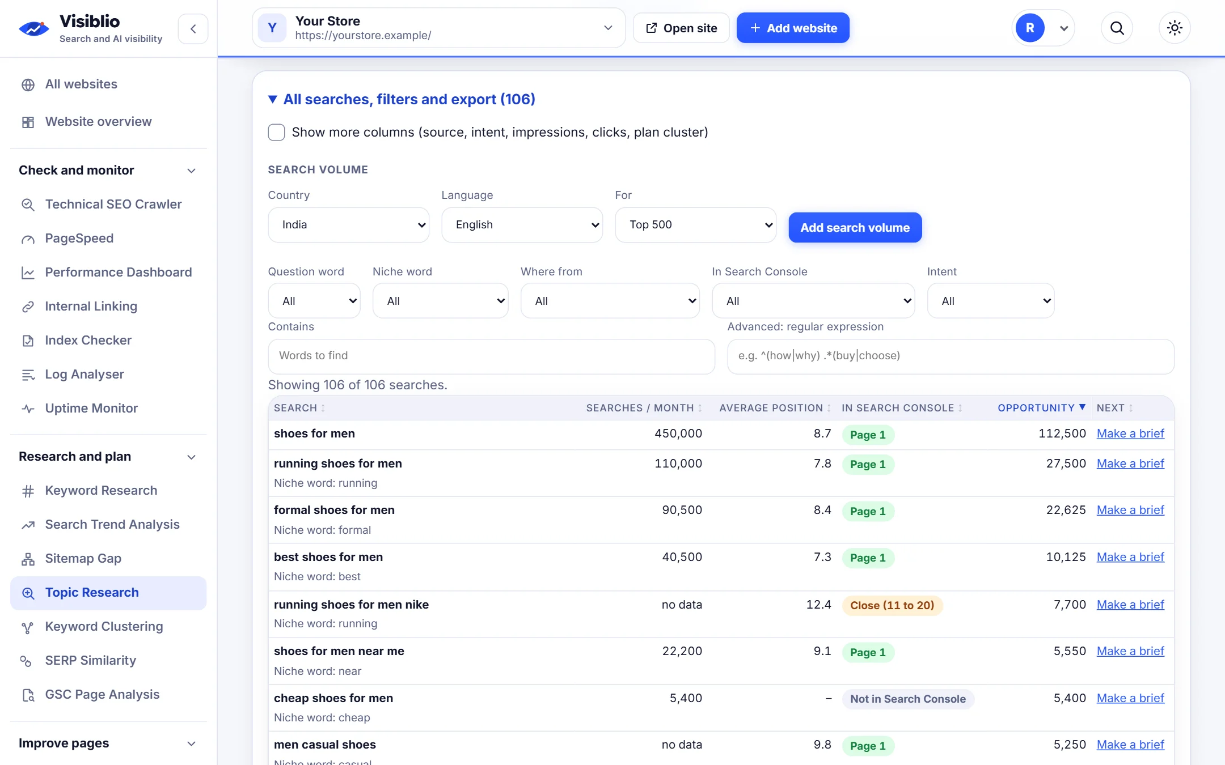Open the Niche word dropdown
The width and height of the screenshot is (1225, 765).
440,301
